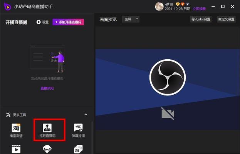Click the 设置 gear icon

pyautogui.click(x=39, y=22)
